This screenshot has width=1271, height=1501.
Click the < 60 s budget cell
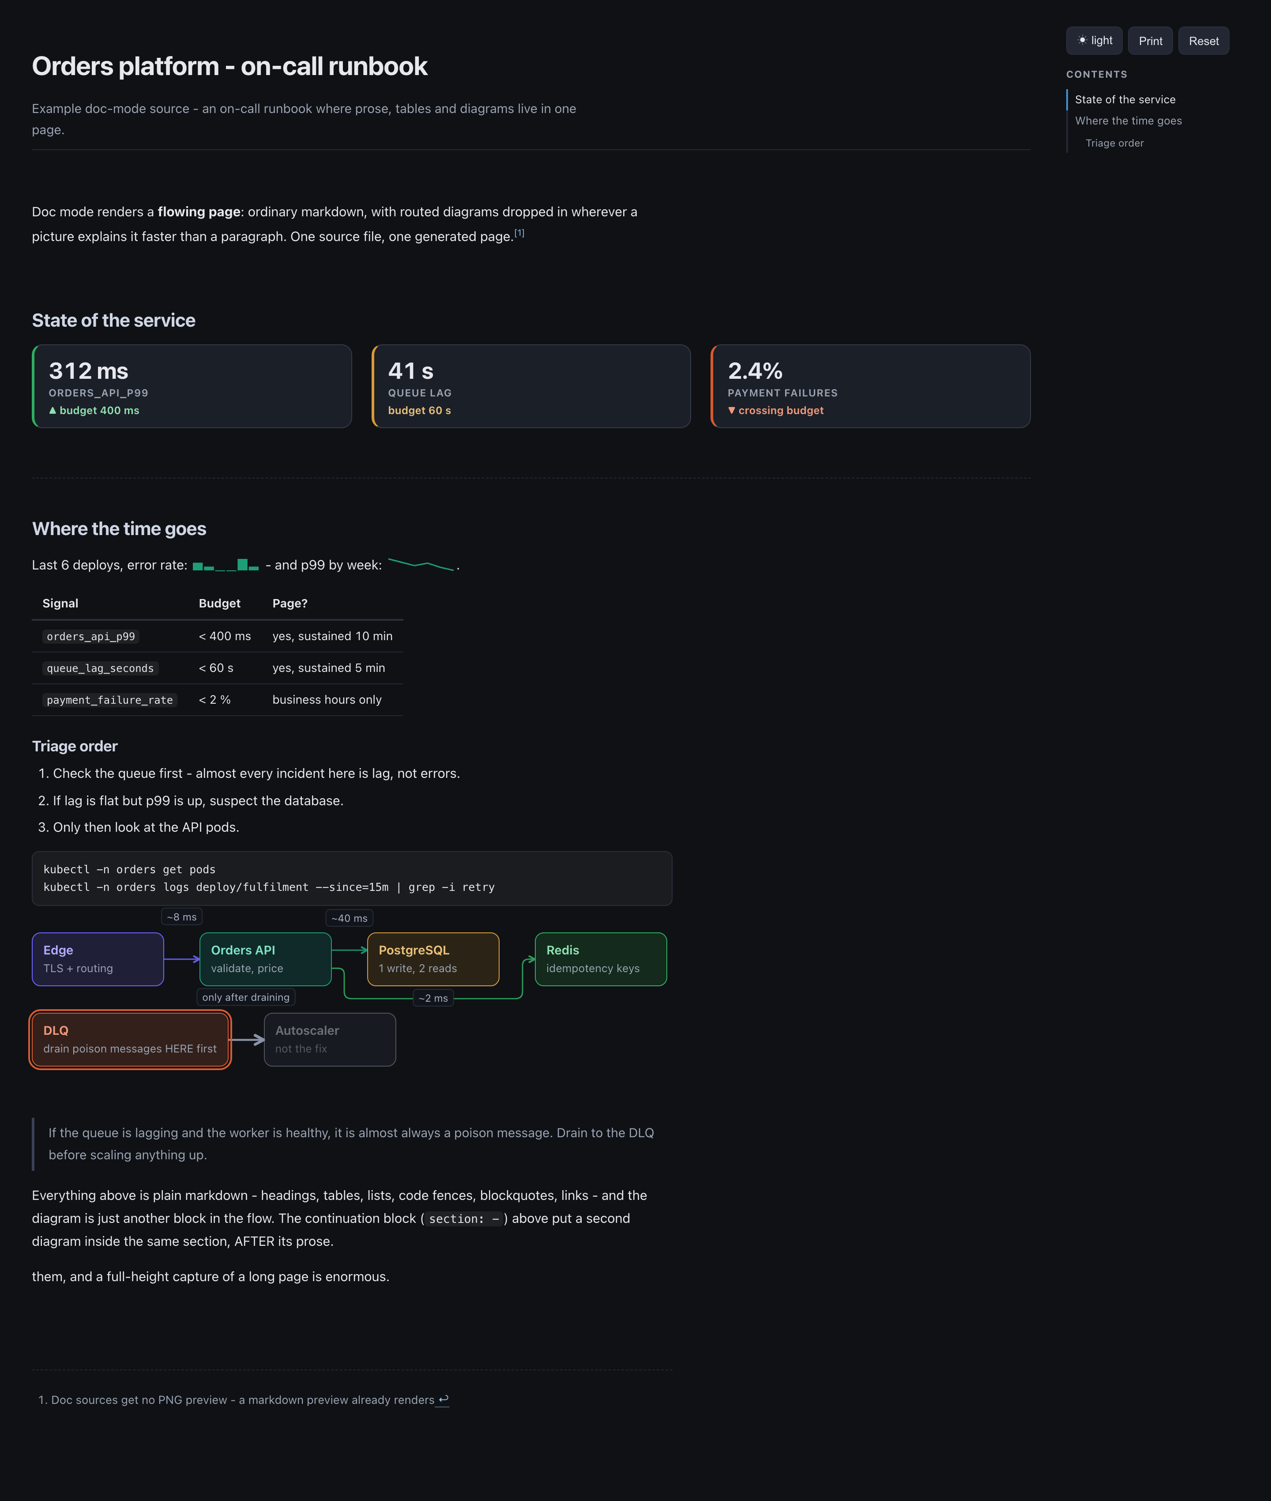click(x=216, y=668)
